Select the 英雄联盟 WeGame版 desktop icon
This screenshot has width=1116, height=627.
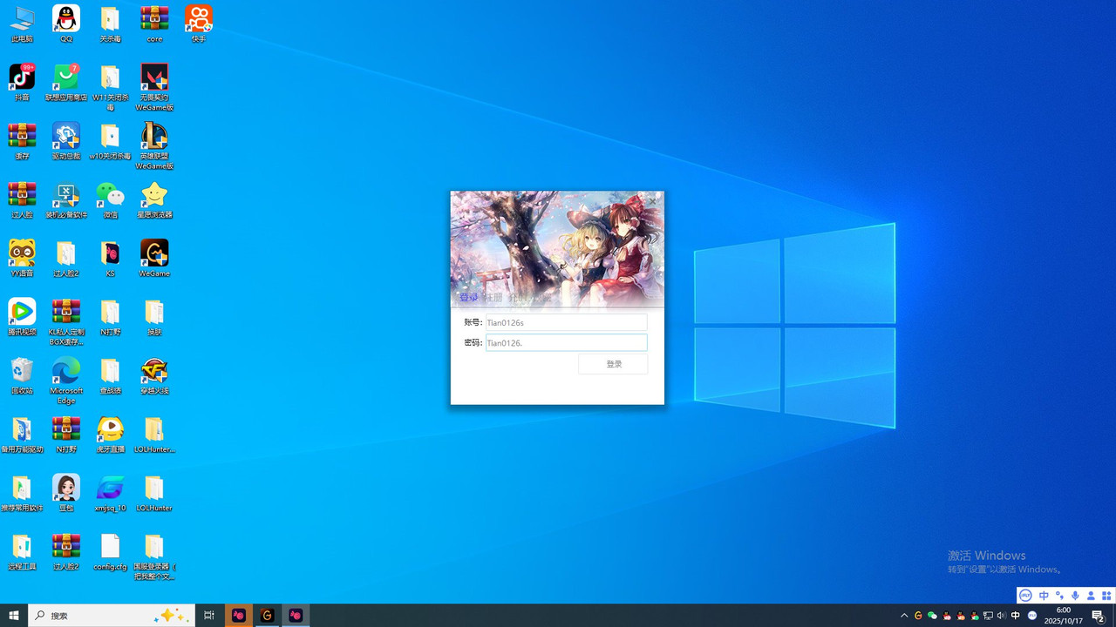pyautogui.click(x=154, y=145)
